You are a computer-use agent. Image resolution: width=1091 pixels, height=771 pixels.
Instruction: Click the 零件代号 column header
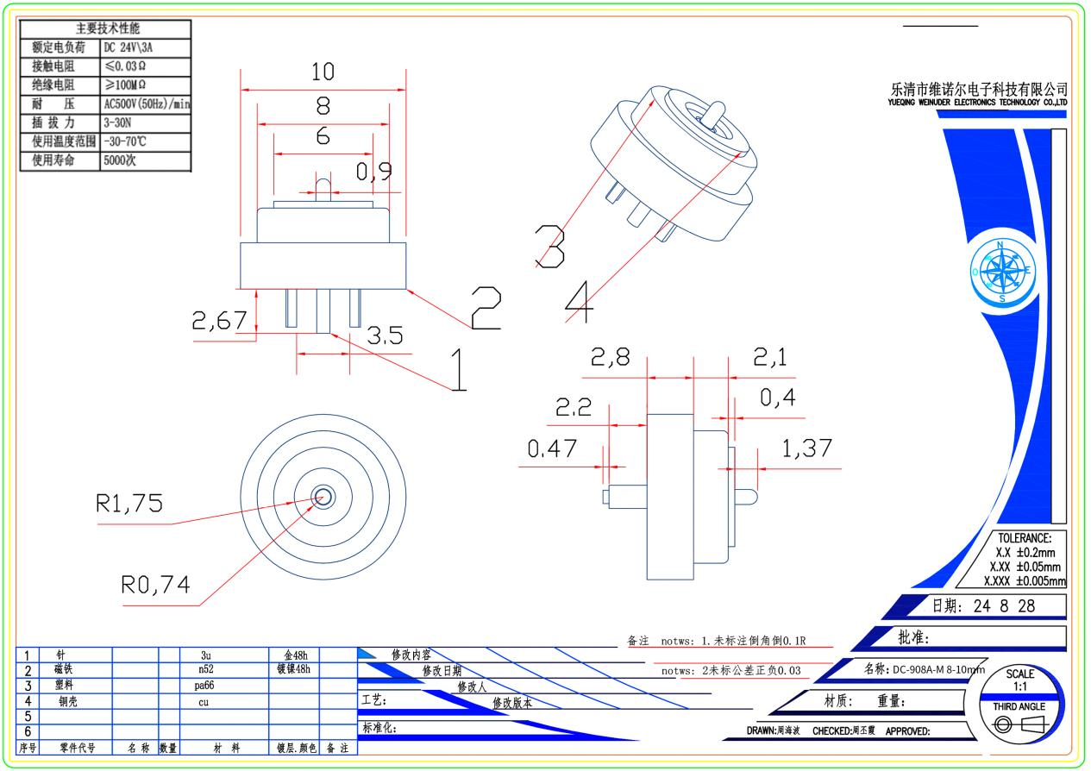tap(77, 749)
